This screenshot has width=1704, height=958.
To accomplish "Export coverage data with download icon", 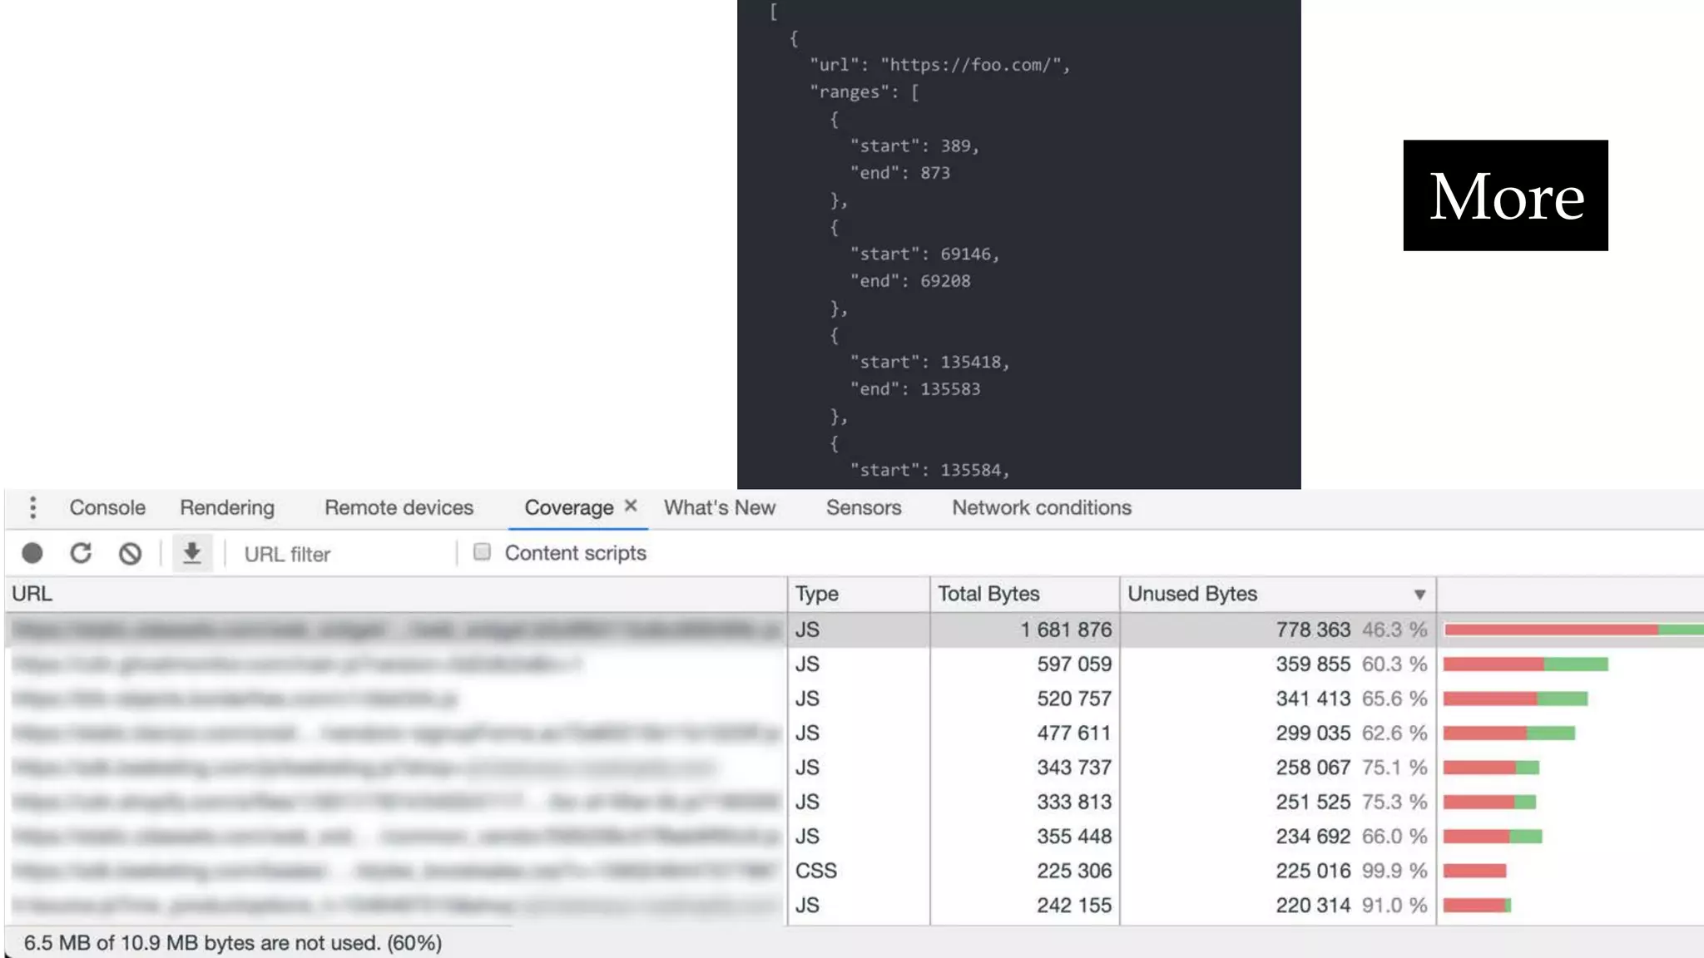I will (x=192, y=554).
